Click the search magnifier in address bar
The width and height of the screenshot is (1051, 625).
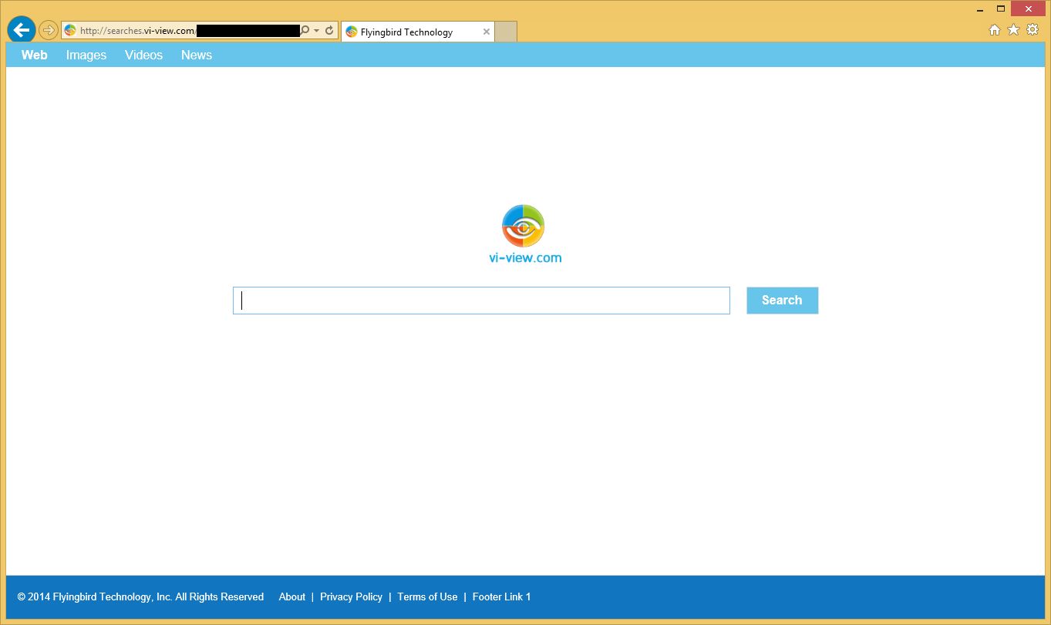point(305,30)
